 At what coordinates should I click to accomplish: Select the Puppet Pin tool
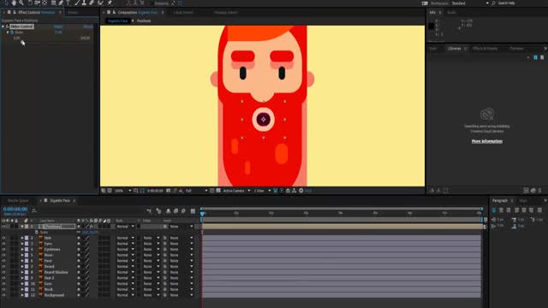tap(110, 3)
